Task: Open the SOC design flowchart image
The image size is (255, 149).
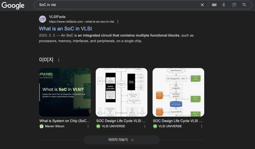Action: click(x=178, y=92)
